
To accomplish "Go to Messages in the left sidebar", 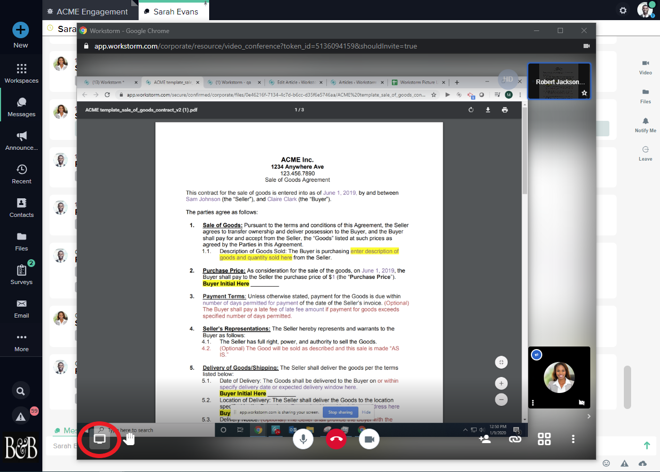I will tap(21, 107).
